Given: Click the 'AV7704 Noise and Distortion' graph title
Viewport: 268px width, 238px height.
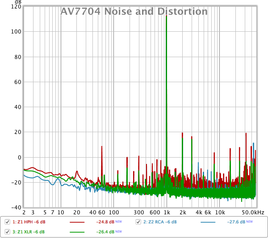Looking at the screenshot, I should pyautogui.click(x=134, y=12).
